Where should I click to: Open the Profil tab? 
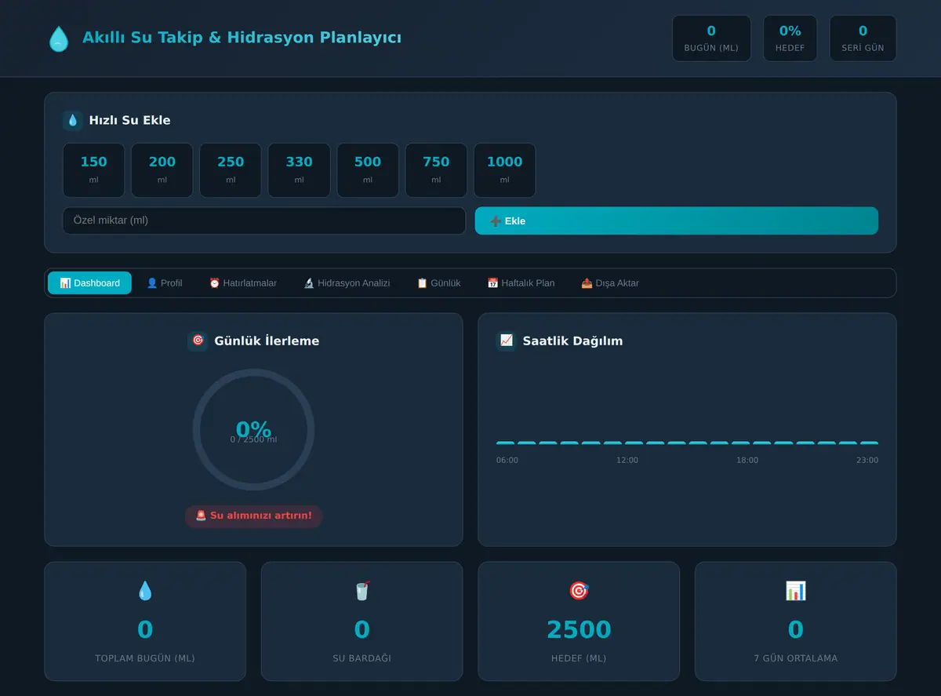pos(165,283)
